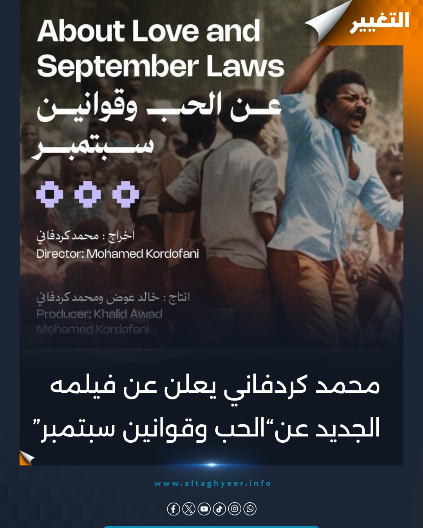423x528 pixels.
Task: Select the YouTube icon
Action: click(204, 509)
